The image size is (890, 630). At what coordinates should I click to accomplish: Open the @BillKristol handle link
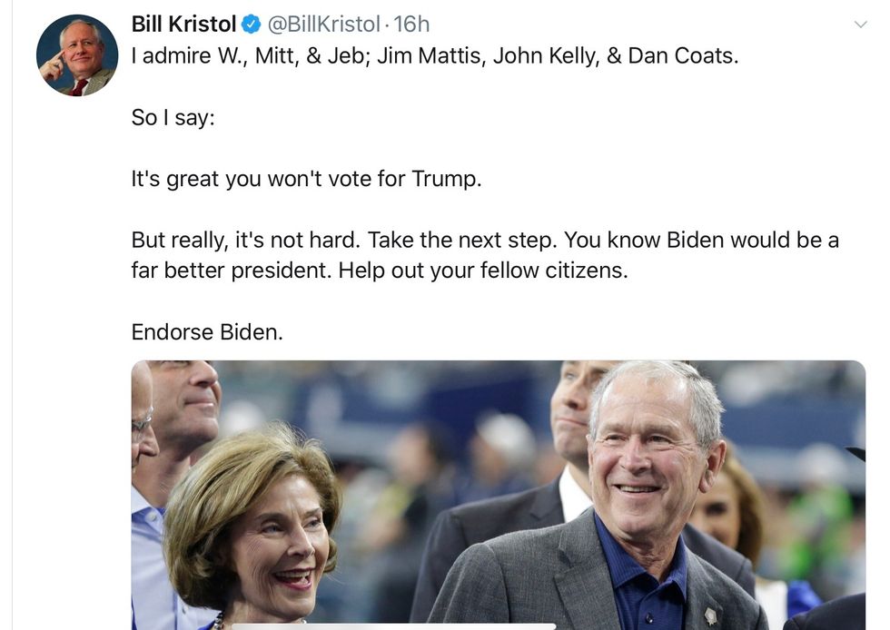(323, 24)
